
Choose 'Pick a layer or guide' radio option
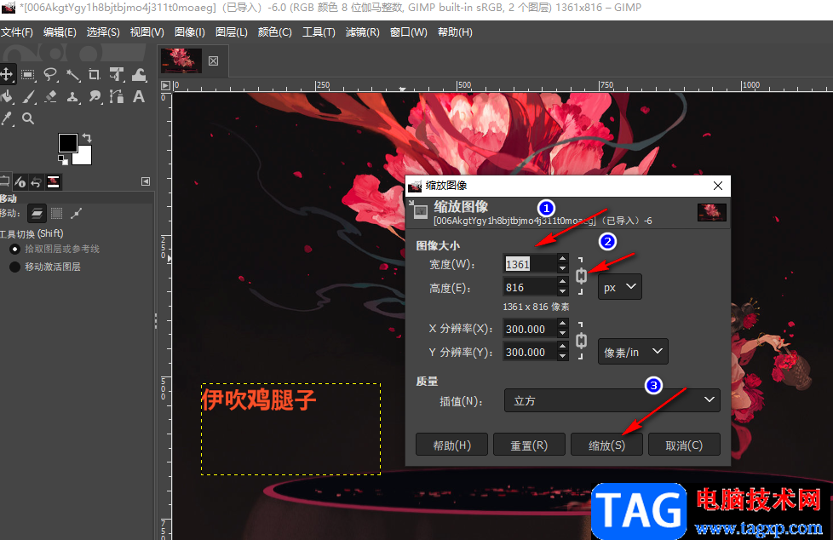click(x=14, y=249)
